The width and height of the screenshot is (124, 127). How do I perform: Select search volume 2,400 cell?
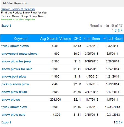click(x=55, y=84)
